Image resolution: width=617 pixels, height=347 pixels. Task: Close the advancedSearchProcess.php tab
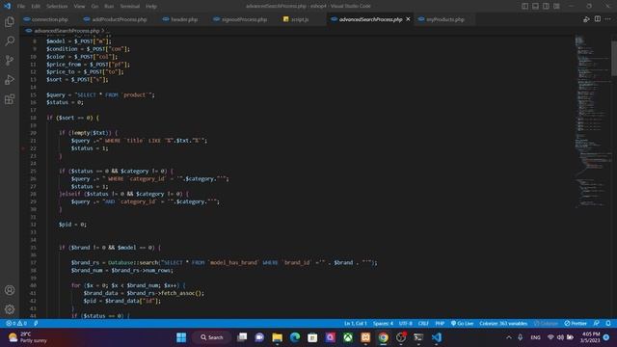[x=408, y=19]
